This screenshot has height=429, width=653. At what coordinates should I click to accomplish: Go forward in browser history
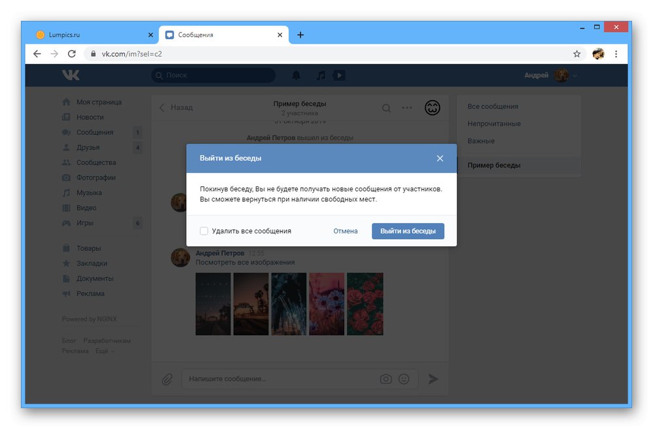[x=54, y=53]
